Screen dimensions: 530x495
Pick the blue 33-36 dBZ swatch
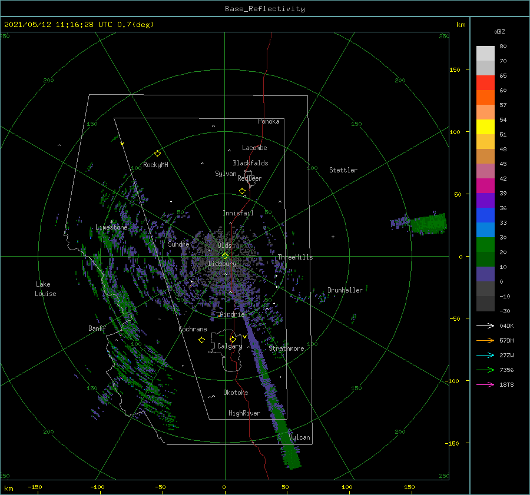coord(485,215)
